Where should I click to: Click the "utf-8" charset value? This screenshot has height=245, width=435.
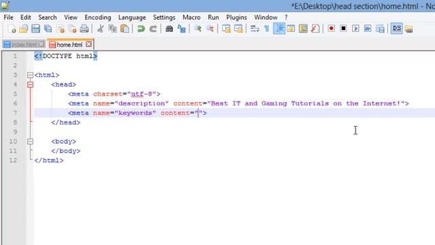coord(141,94)
